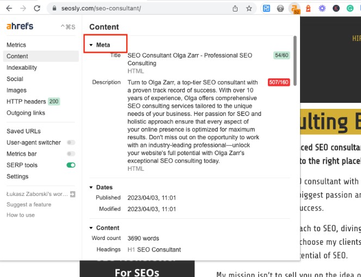Image resolution: width=361 pixels, height=277 pixels.
Task: Click the '3690 words' word count value
Action: [x=143, y=238]
